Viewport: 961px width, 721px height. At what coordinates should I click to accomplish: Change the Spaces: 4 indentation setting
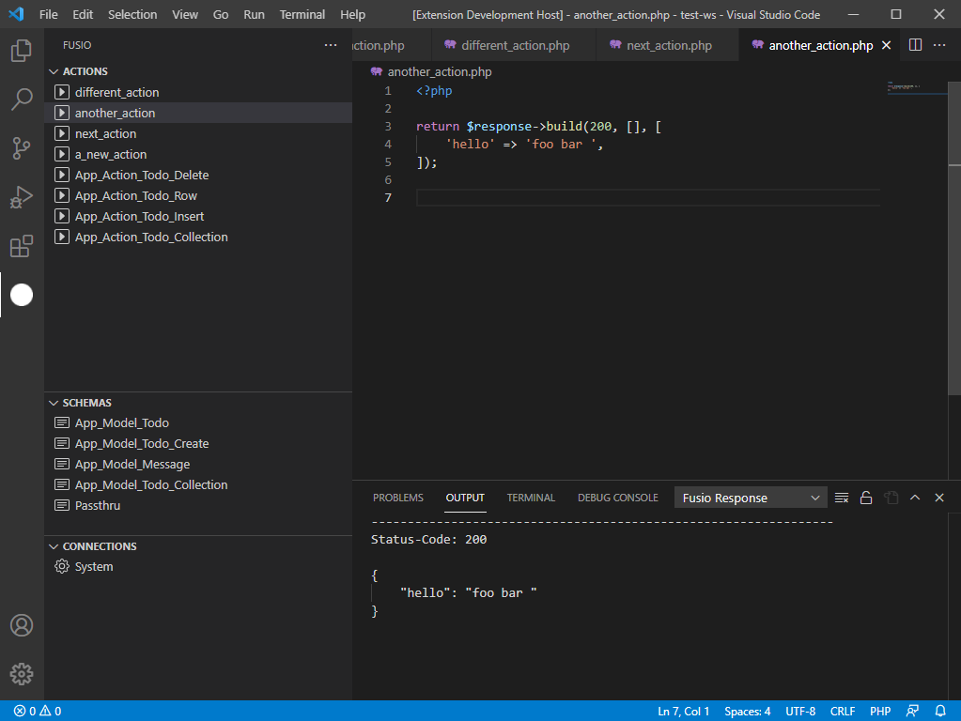point(747,712)
